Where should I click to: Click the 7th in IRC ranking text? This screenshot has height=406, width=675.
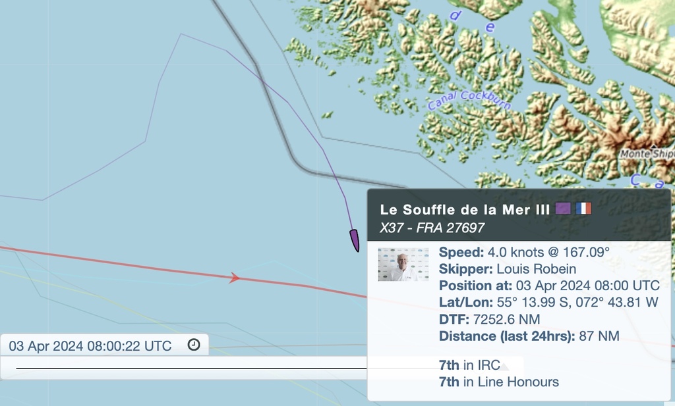pyautogui.click(x=469, y=365)
